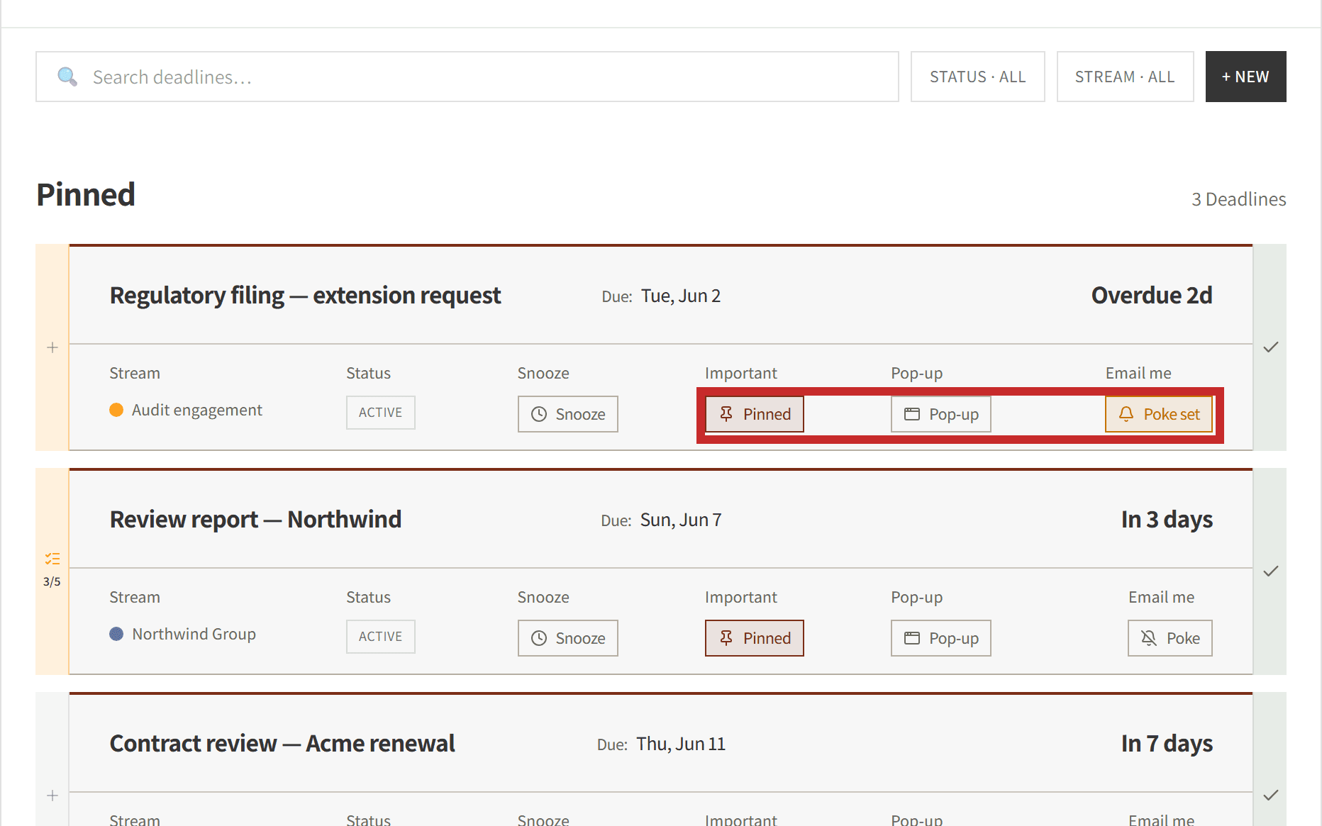Click ACTIVE status of Regulatory filing

pos(380,413)
